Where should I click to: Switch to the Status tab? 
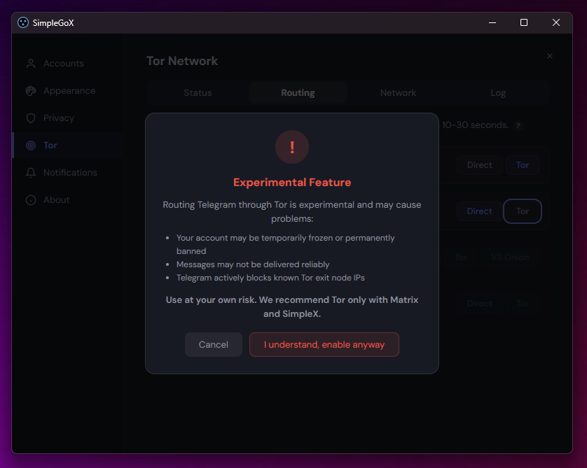pos(198,93)
